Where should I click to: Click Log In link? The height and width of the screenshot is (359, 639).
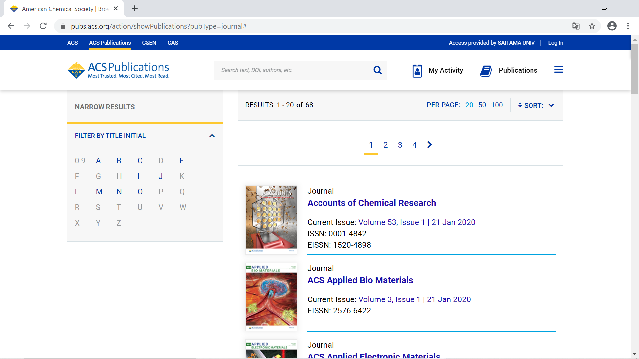(x=556, y=43)
